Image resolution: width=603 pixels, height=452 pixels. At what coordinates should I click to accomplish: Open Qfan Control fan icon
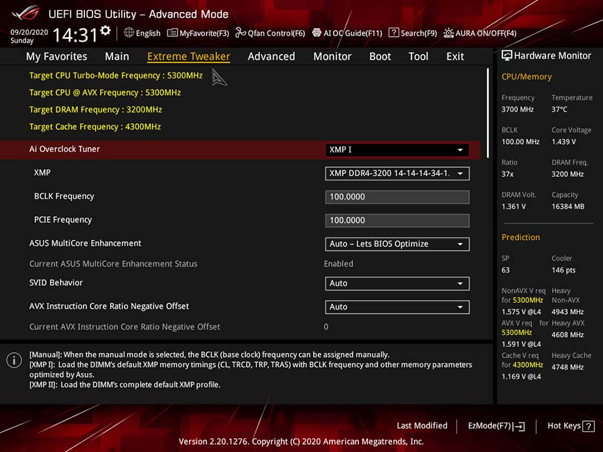point(241,33)
